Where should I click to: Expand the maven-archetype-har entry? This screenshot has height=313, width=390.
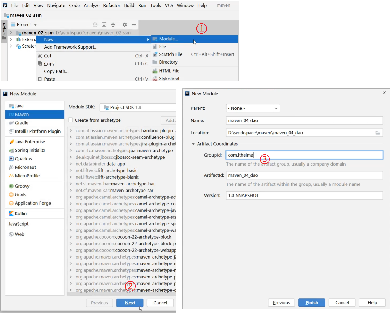70,184
